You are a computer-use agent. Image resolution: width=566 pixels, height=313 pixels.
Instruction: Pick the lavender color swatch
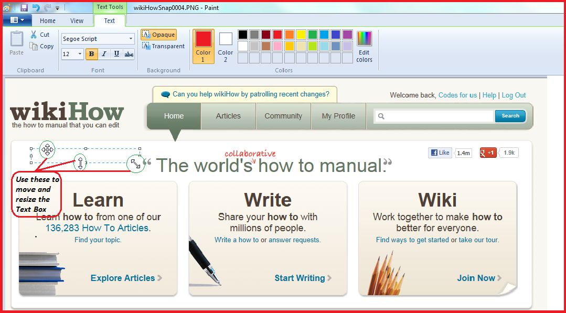point(347,46)
